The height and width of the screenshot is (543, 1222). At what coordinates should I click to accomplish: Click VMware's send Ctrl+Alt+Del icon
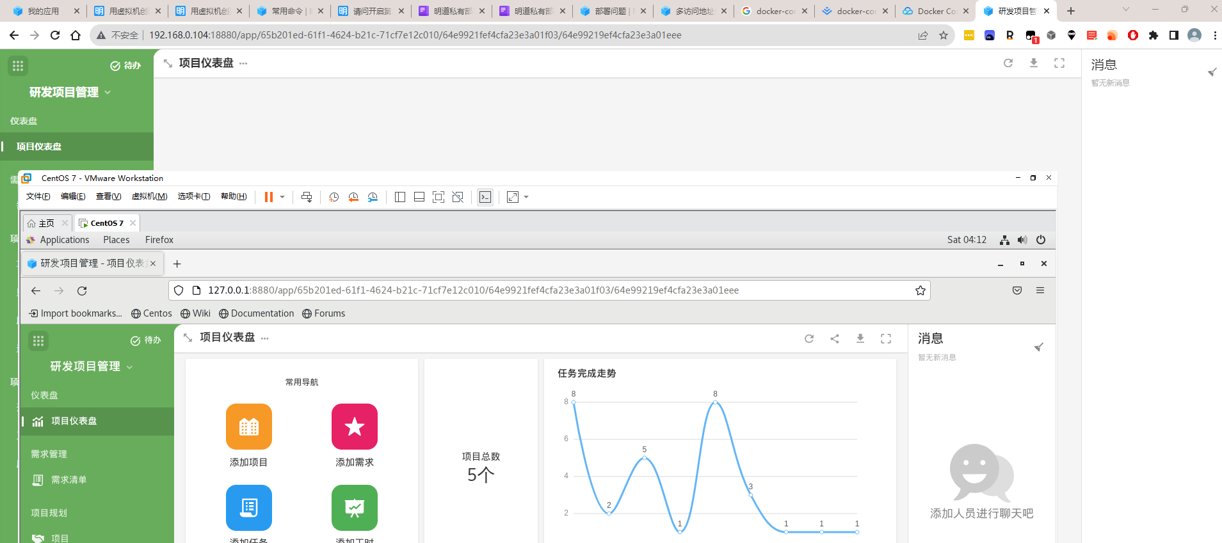pos(307,197)
